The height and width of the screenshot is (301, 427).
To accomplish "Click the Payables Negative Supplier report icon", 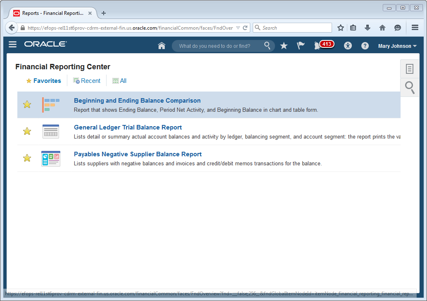I will pos(51,158).
